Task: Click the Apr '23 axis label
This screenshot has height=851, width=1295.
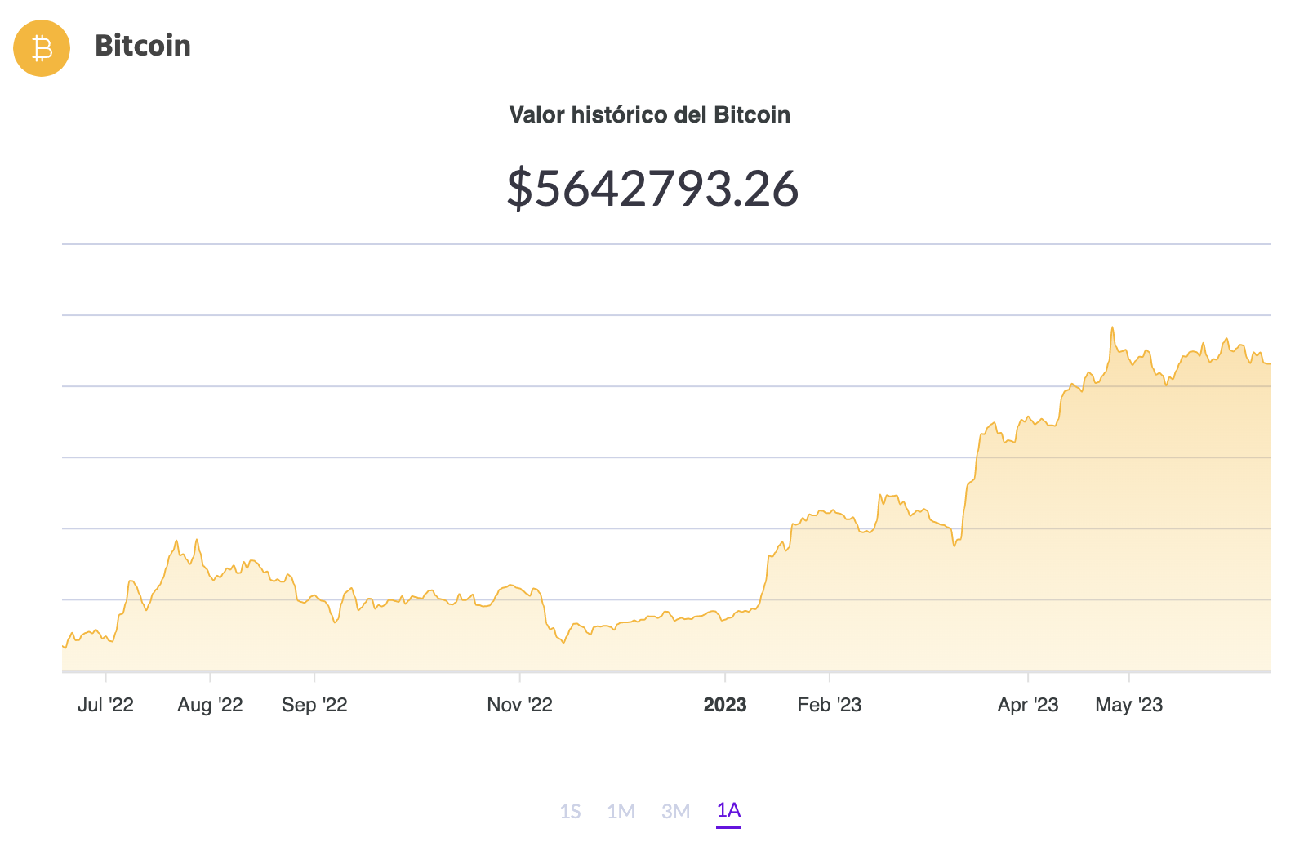Action: tap(1028, 705)
